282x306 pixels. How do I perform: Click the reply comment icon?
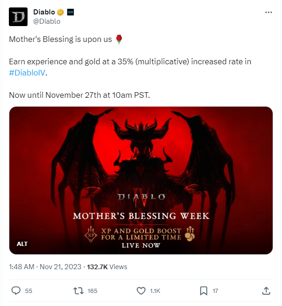pyautogui.click(x=16, y=291)
